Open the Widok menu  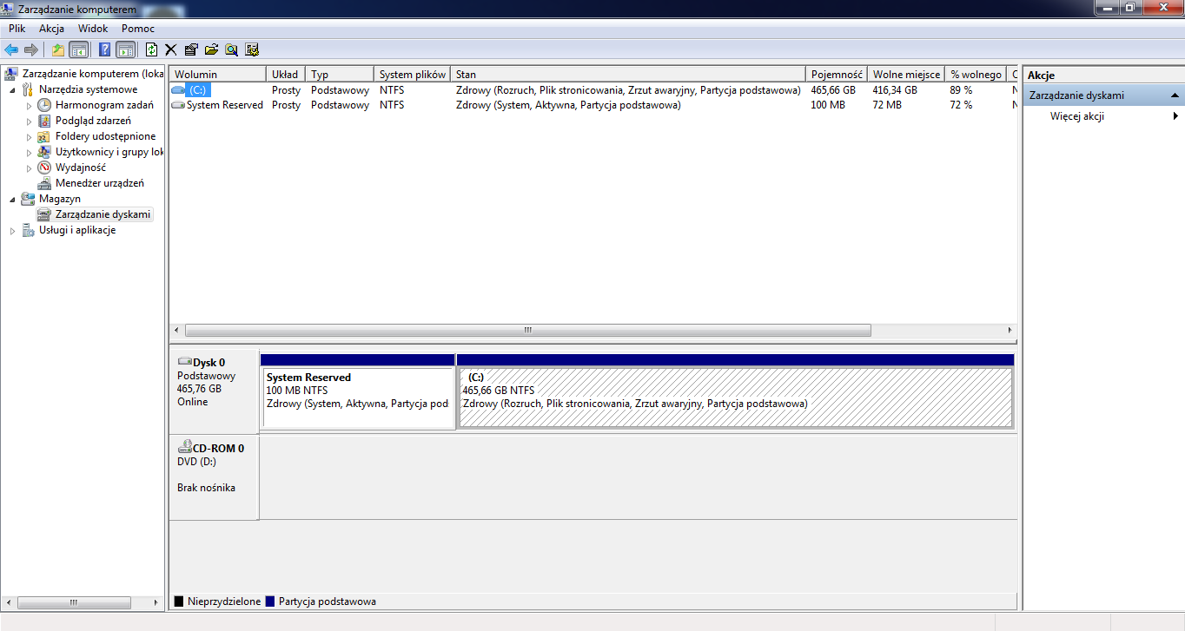(x=93, y=29)
